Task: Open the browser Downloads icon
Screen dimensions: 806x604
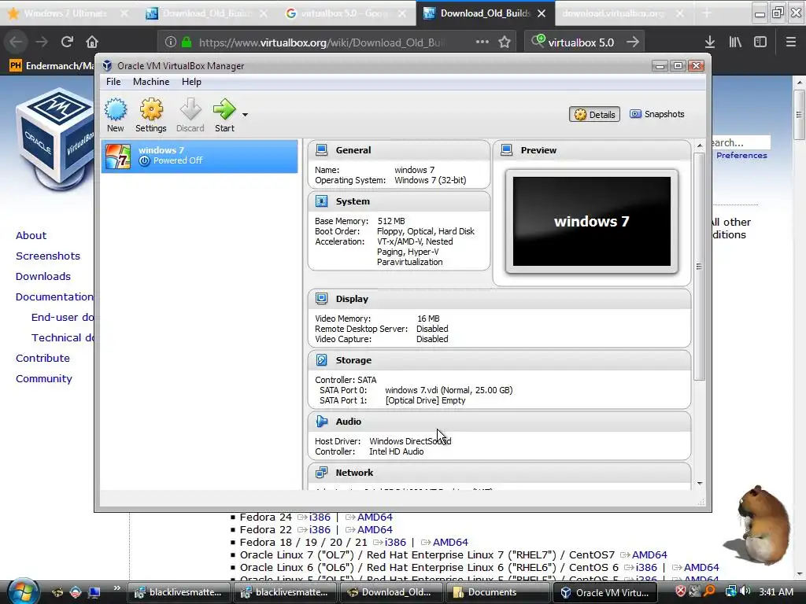Action: [x=710, y=42]
